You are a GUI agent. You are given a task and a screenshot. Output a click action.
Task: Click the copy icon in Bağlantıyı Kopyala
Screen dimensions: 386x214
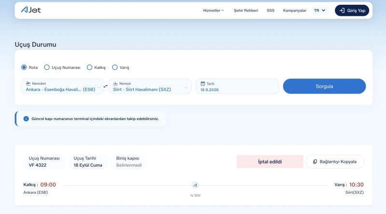point(315,161)
